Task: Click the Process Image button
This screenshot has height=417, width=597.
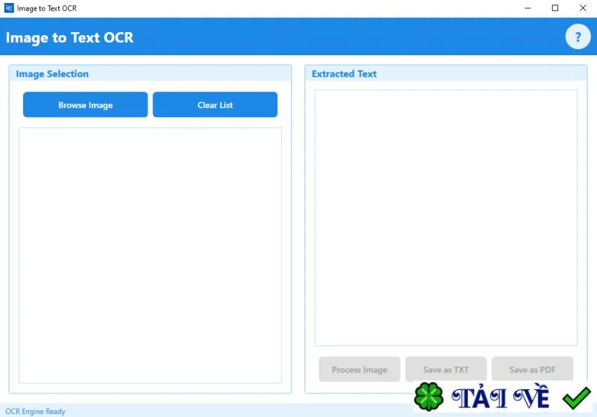Action: pyautogui.click(x=360, y=369)
